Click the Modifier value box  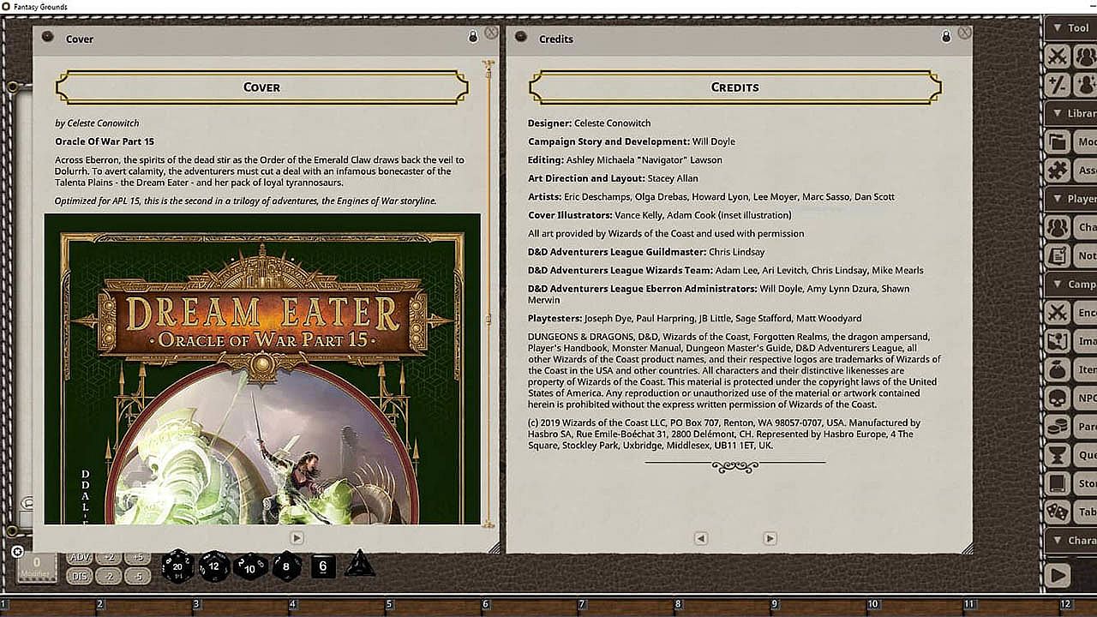pos(37,567)
